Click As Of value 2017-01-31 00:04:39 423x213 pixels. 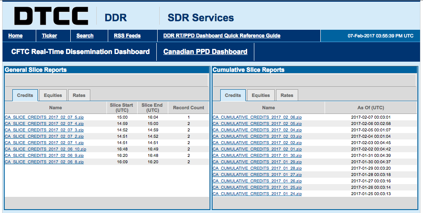point(371,156)
